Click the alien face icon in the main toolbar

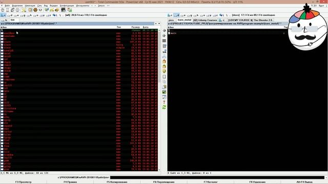click(x=40, y=10)
